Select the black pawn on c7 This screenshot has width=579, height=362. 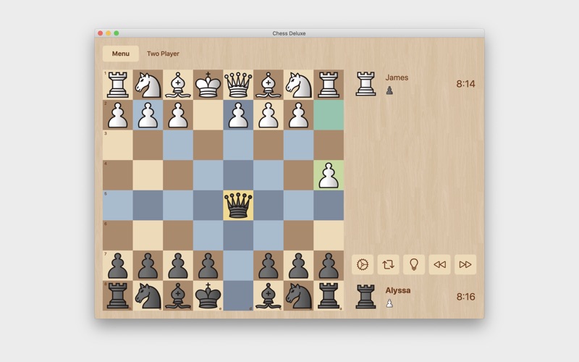click(x=269, y=266)
